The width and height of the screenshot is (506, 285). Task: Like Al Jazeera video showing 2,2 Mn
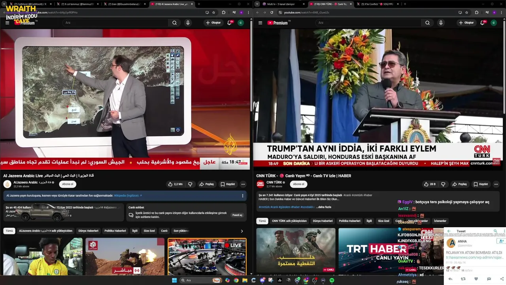175,184
